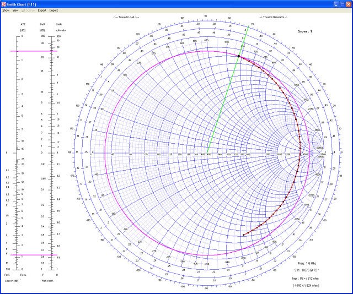Open the View menu

coord(15,10)
